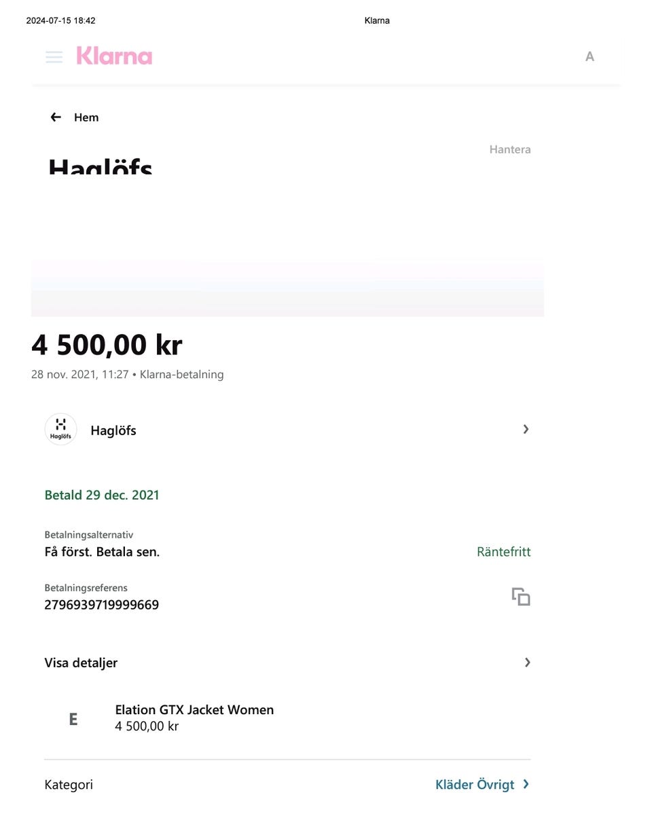Select the Visa detaljer row label
652x818 pixels.
pyautogui.click(x=81, y=663)
